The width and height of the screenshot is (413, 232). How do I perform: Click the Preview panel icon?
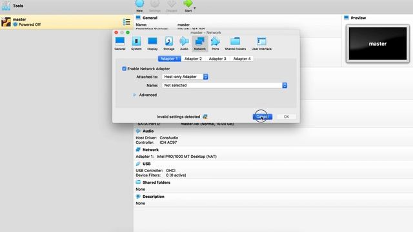pyautogui.click(x=347, y=17)
